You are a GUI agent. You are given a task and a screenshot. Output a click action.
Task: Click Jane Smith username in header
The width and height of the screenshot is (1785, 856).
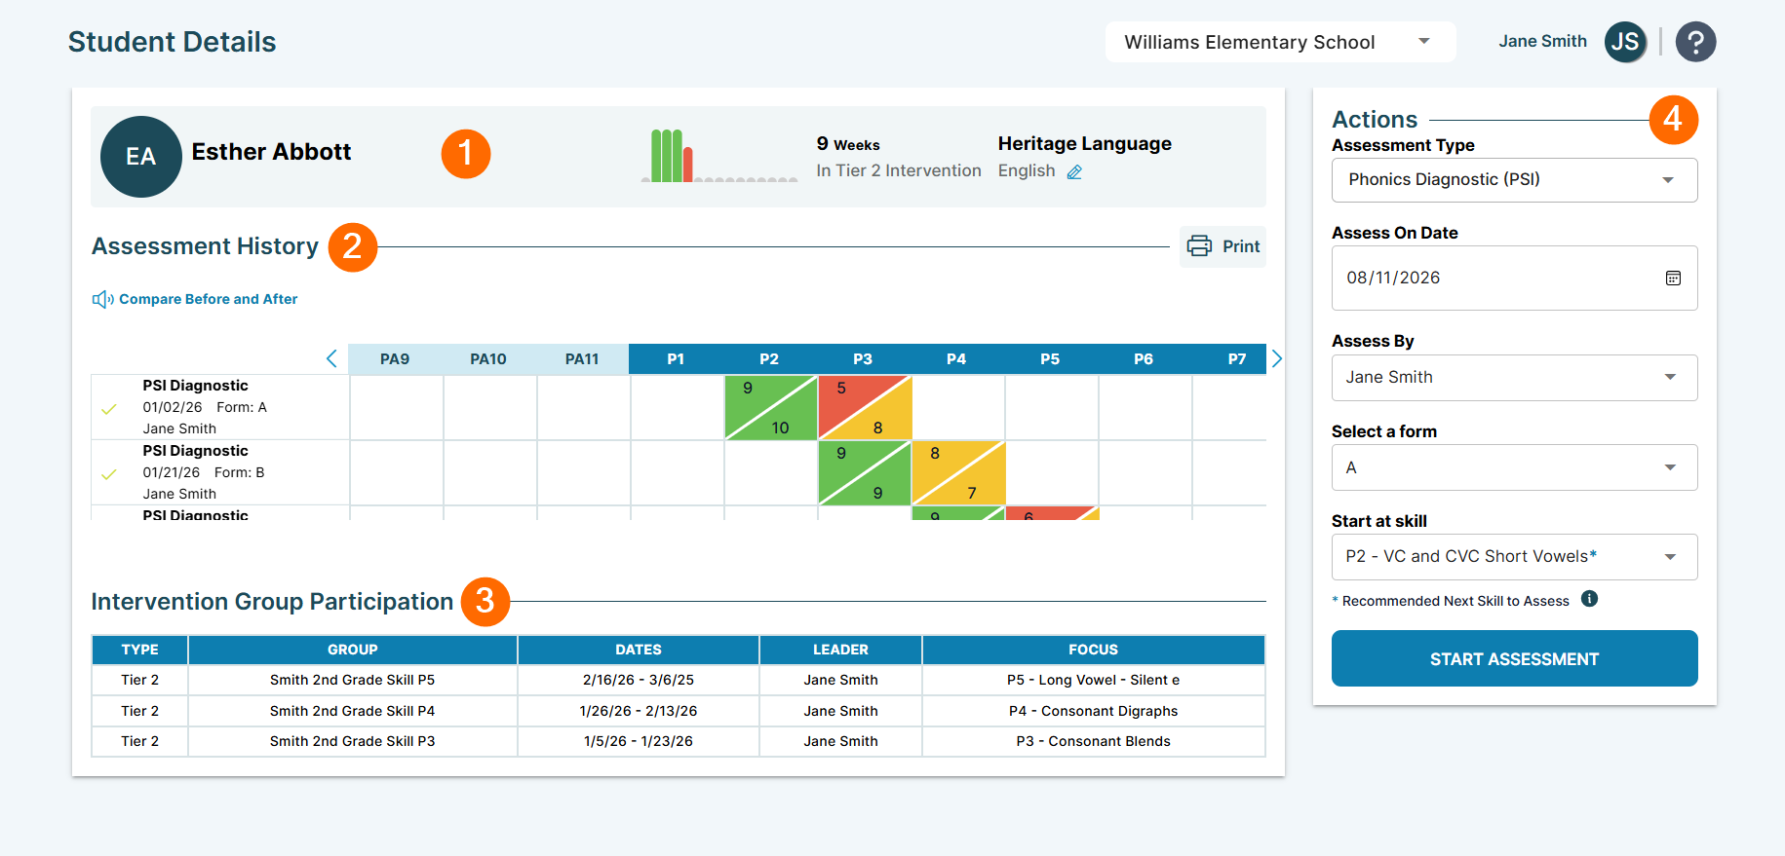pyautogui.click(x=1542, y=41)
